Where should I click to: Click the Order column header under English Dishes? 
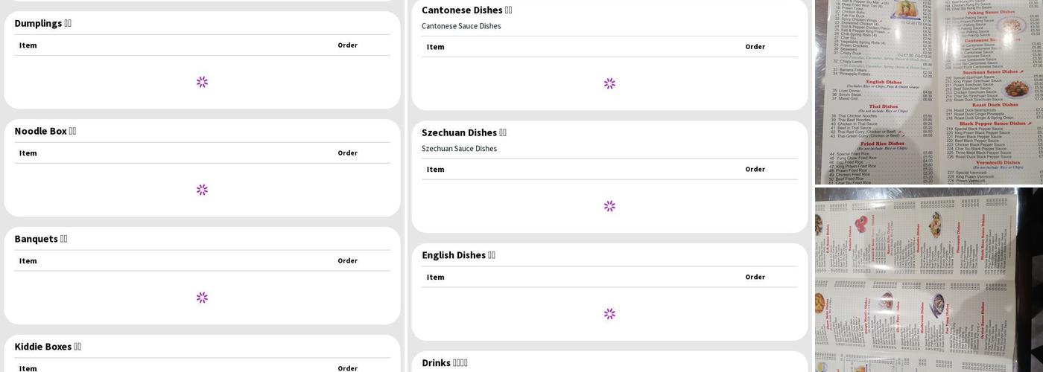coord(755,277)
